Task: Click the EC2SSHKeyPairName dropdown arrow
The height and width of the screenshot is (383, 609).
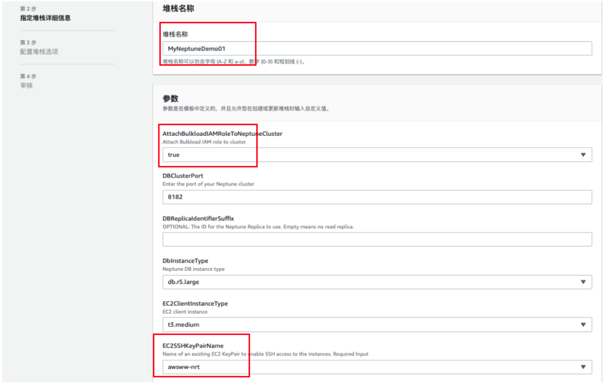Action: point(583,367)
